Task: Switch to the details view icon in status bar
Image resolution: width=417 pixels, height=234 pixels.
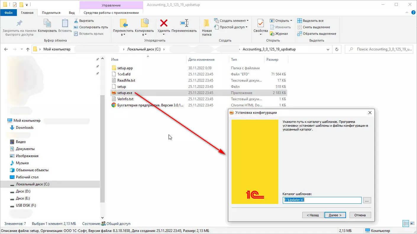Action: click(x=406, y=224)
